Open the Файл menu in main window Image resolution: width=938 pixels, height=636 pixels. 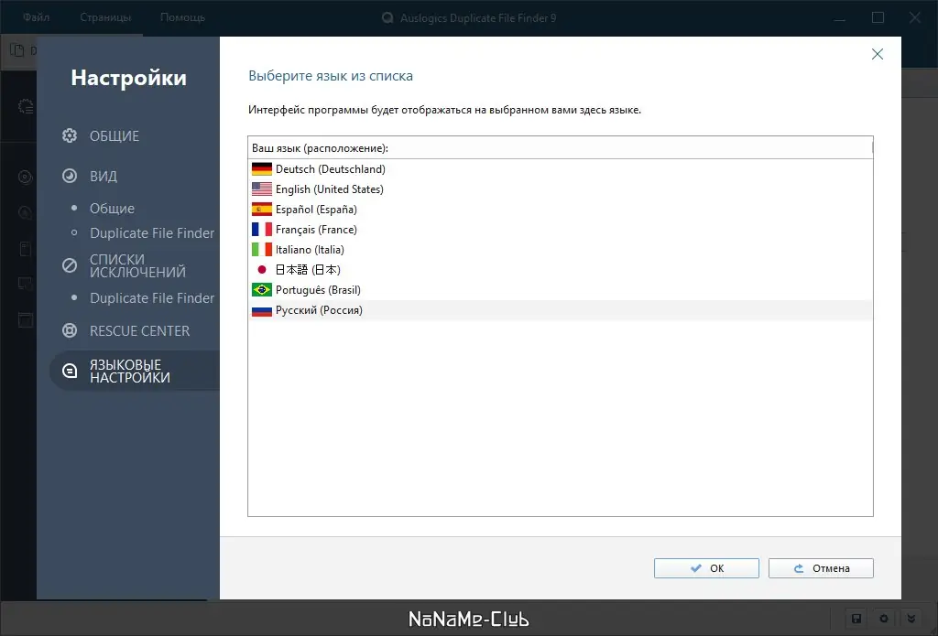[37, 17]
